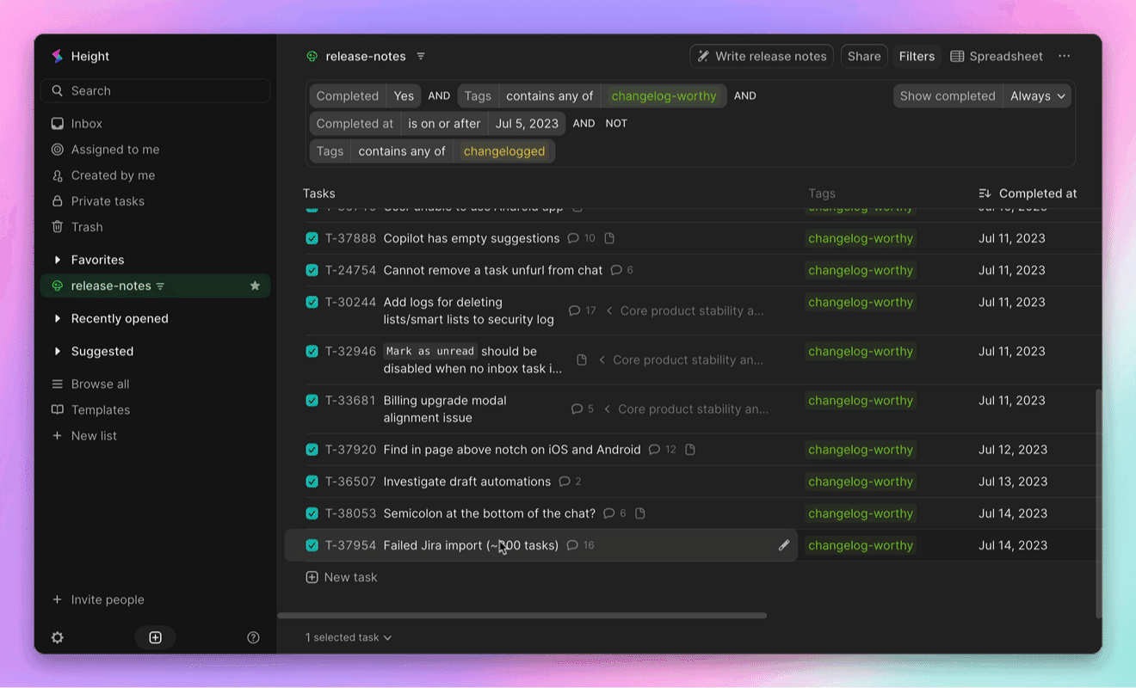
Task: Click the description icon on T-32946
Action: [582, 359]
